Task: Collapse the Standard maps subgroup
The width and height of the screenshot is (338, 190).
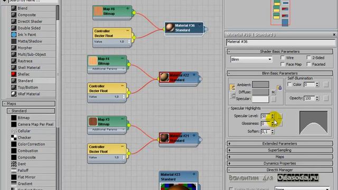Action: click(x=31, y=111)
